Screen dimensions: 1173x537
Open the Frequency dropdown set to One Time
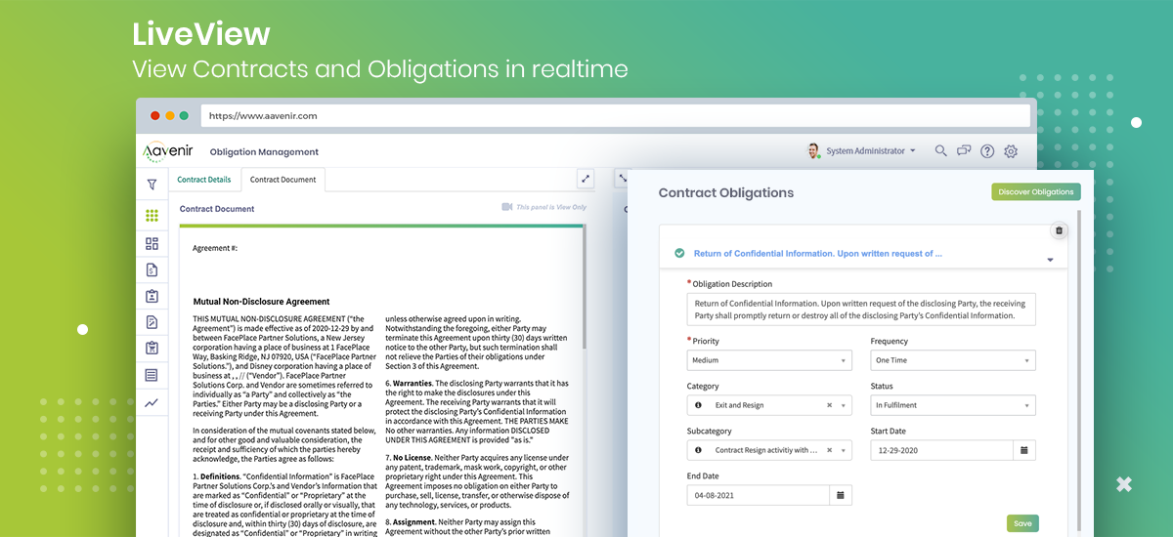953,360
